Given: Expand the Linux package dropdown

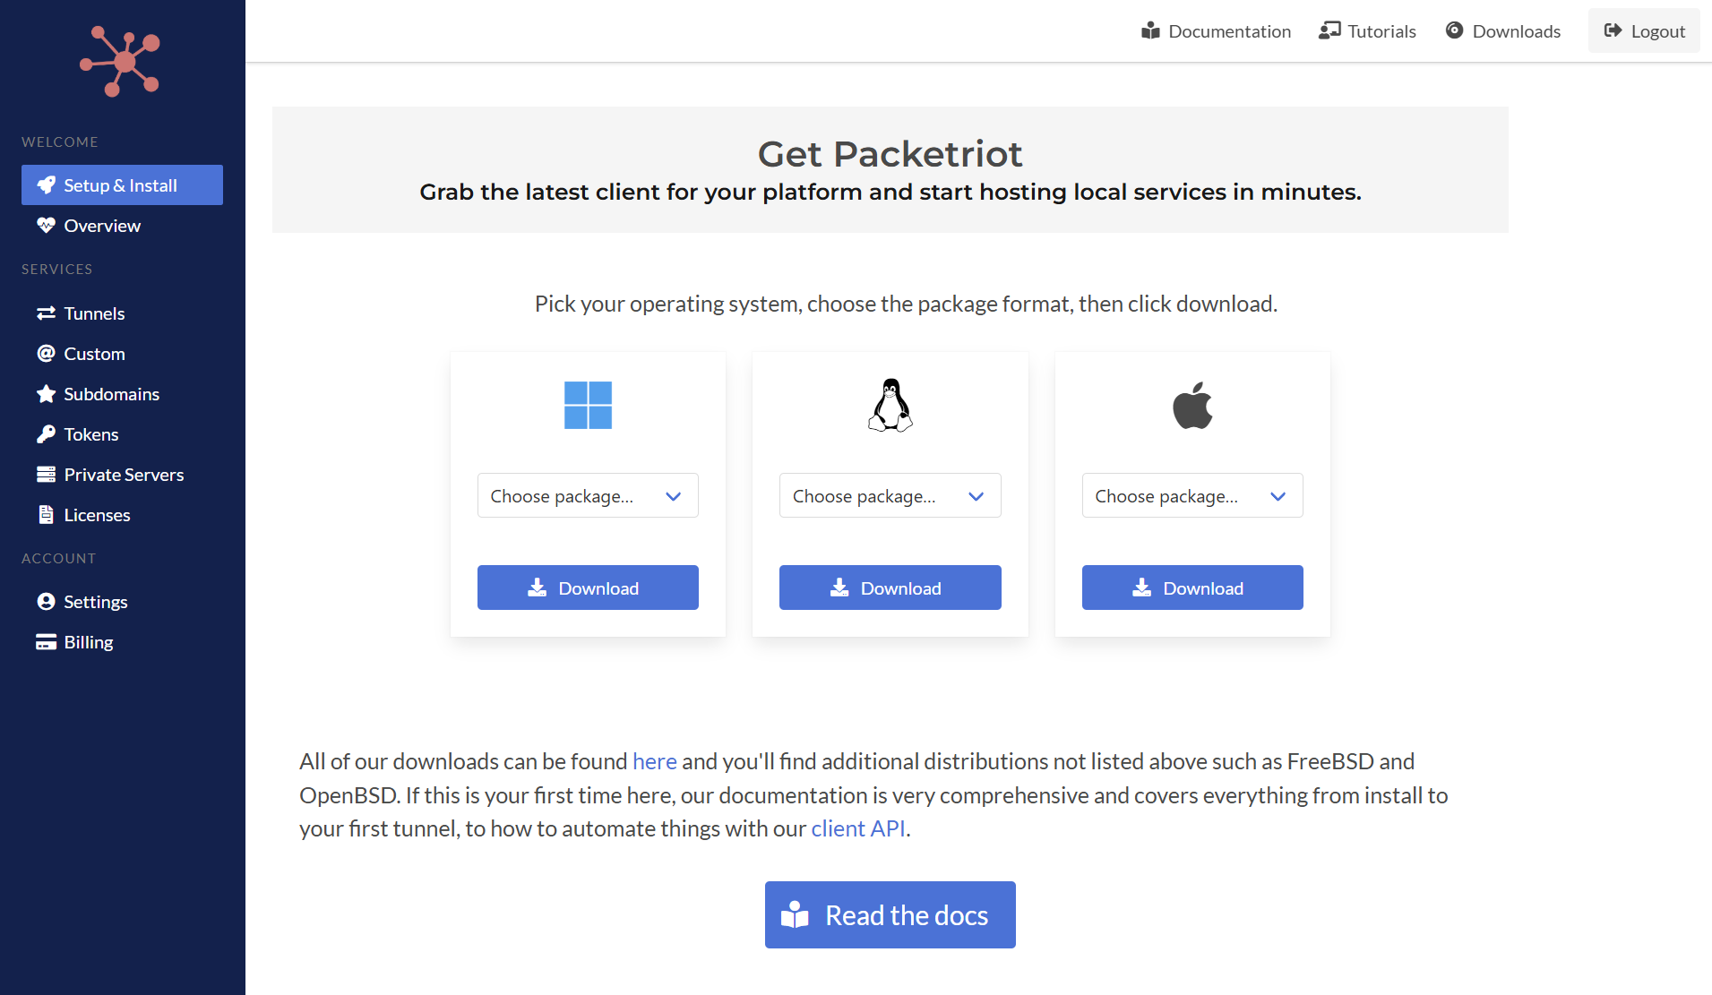Looking at the screenshot, I should (890, 496).
